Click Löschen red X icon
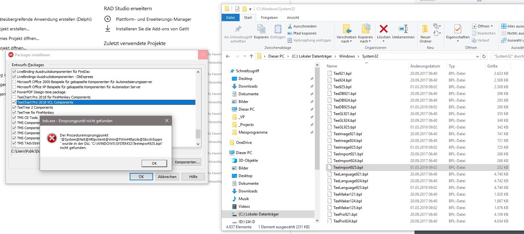The height and width of the screenshot is (234, 524). coord(383,29)
